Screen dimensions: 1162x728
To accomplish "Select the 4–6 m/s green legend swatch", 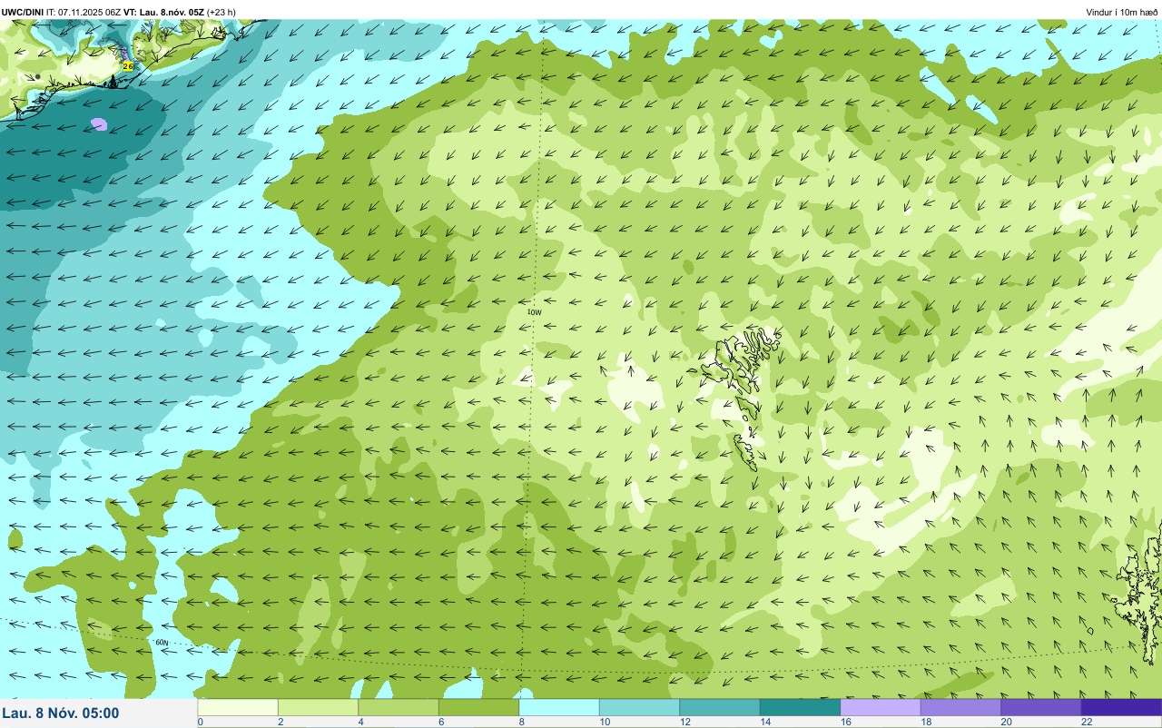I will pyautogui.click(x=399, y=707).
